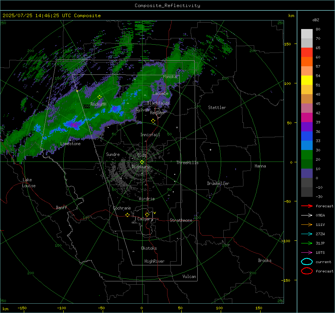Click the Lake Louise label
The image size is (335, 313).
coord(29,183)
